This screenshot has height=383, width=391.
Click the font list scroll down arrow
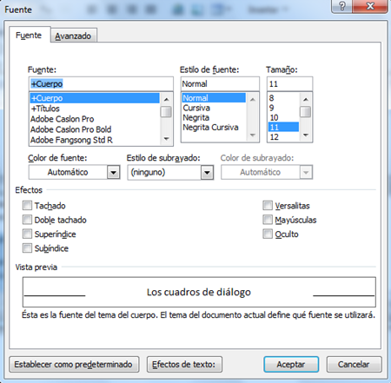click(x=166, y=139)
